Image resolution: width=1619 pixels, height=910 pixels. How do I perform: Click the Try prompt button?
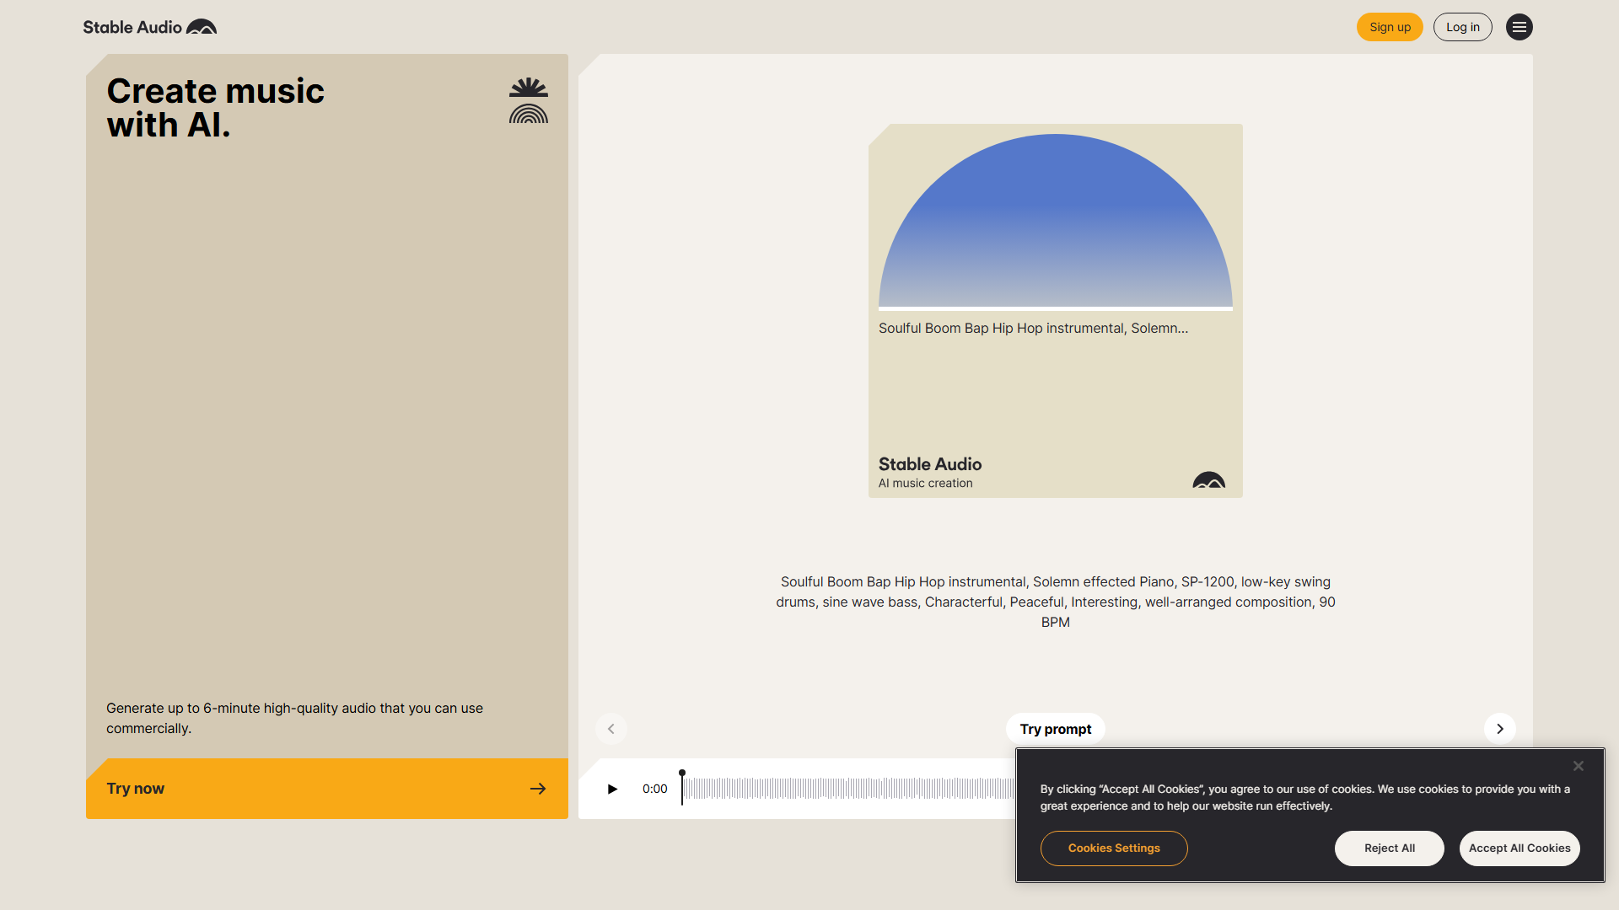1056,729
